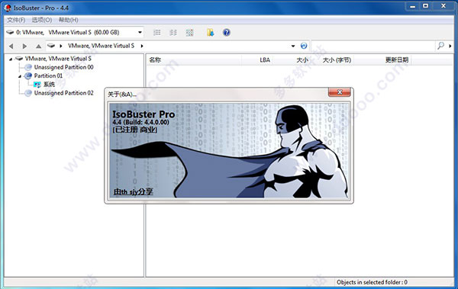
Task: Open the extract folder icon in toolbar
Action: tap(211, 32)
